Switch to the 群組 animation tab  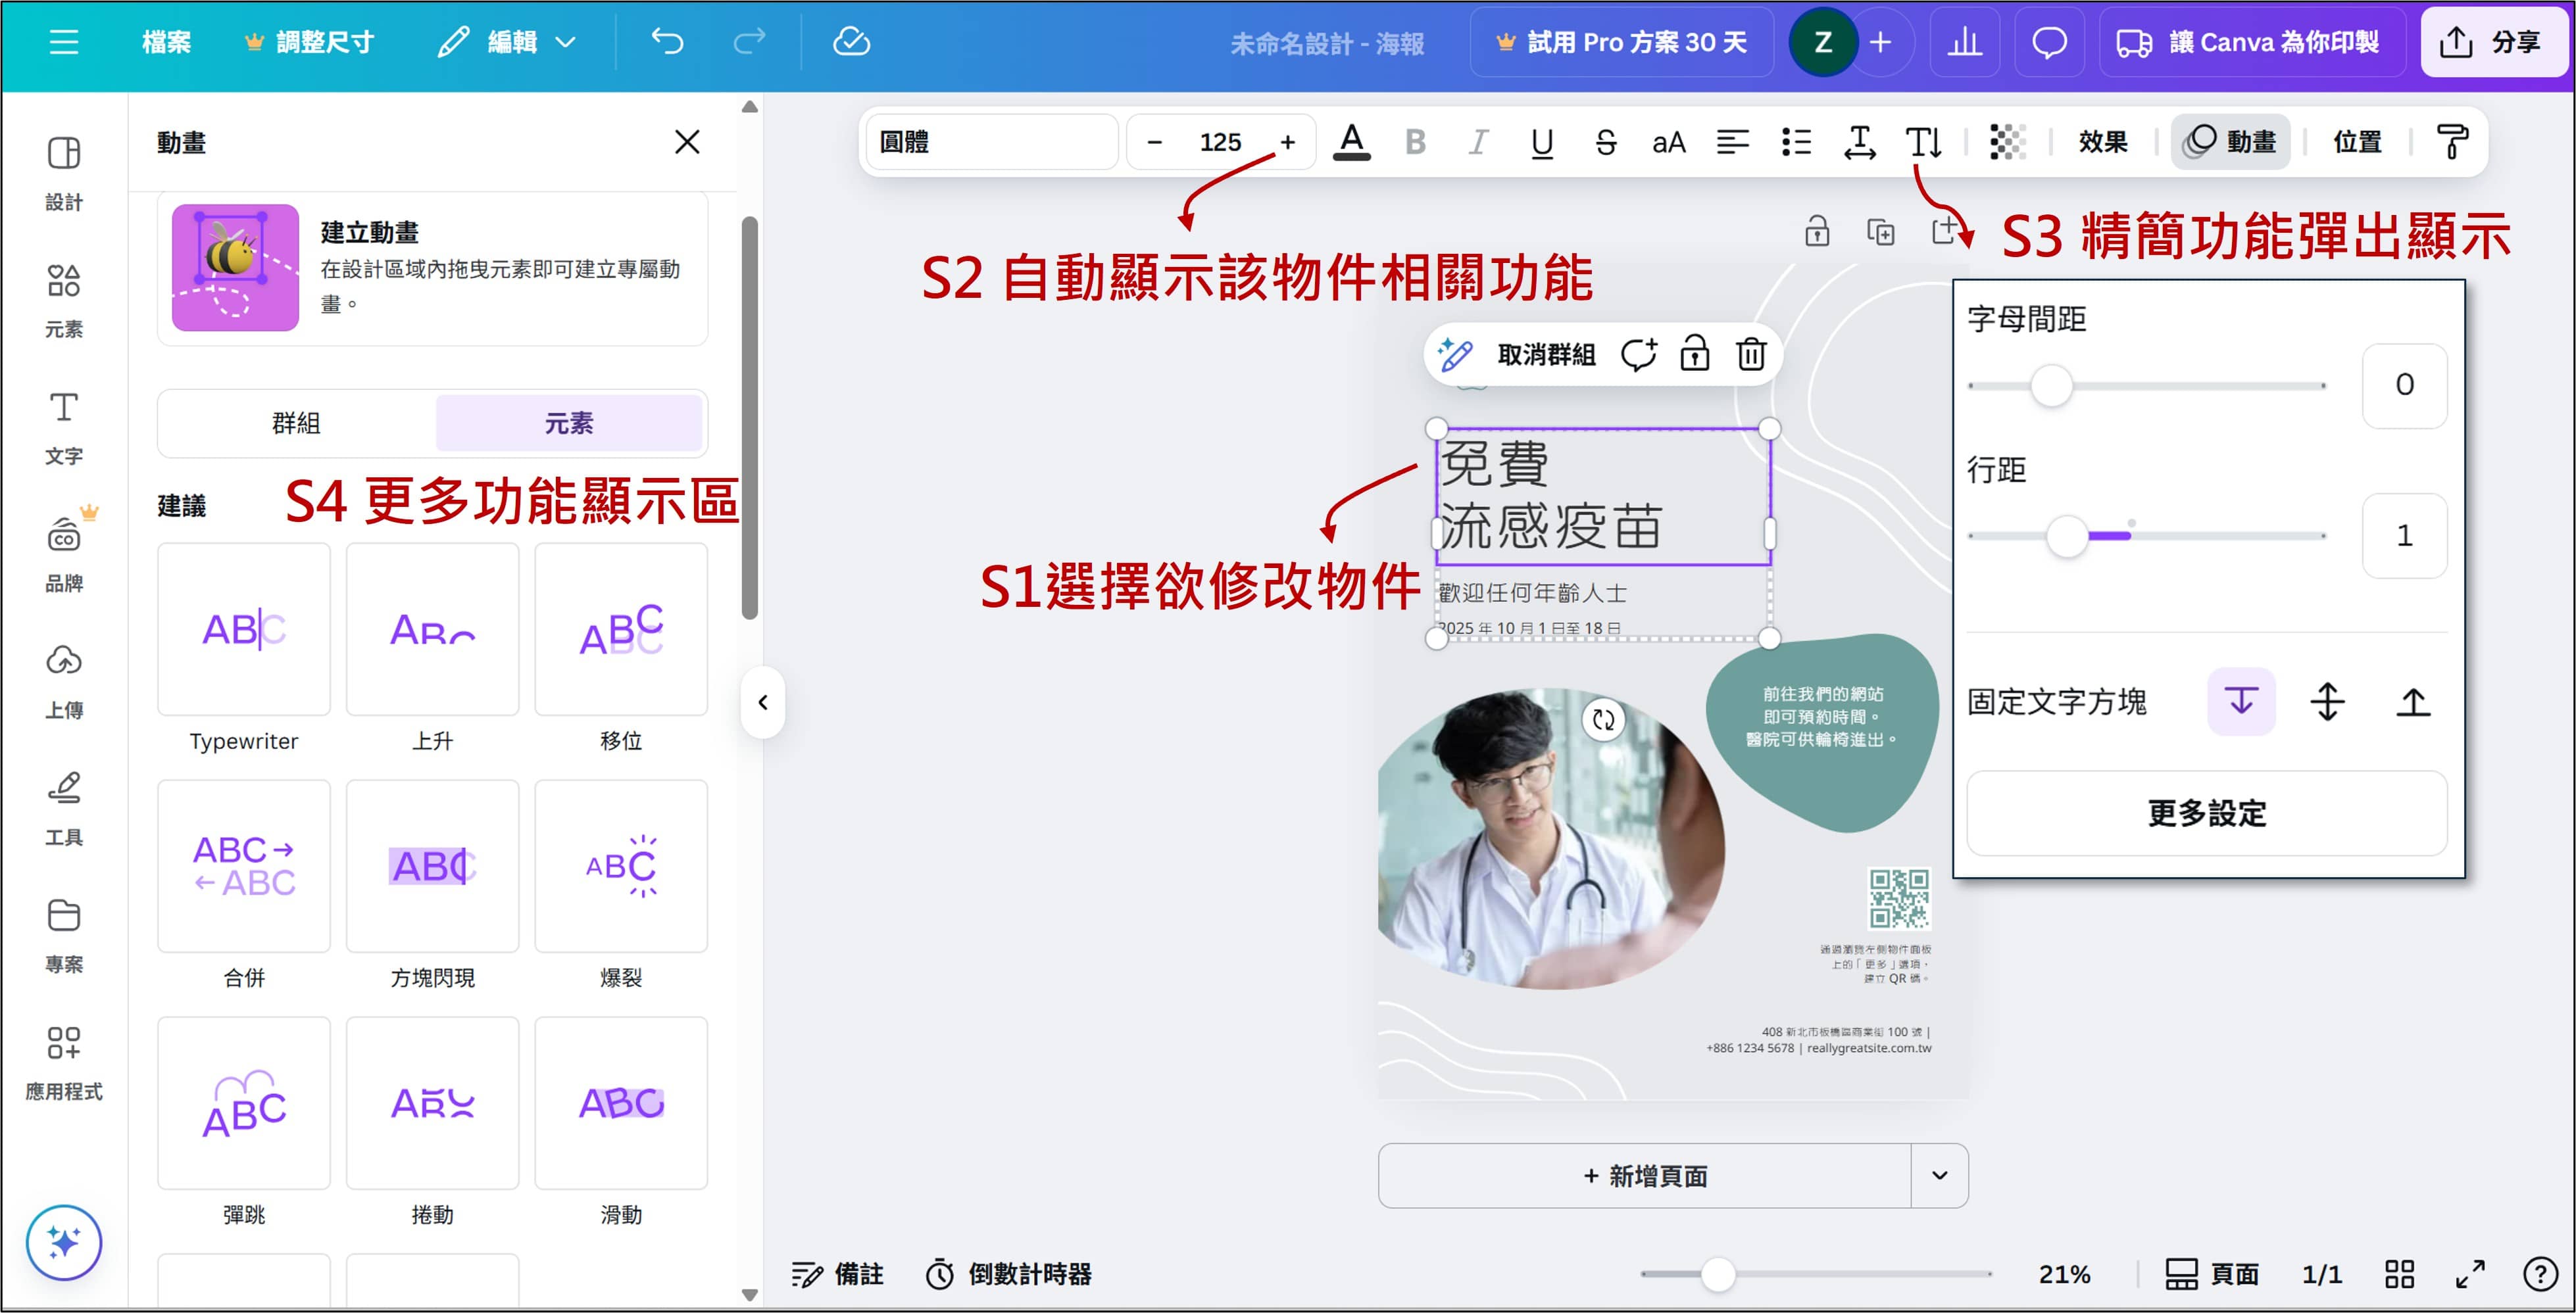pos(296,423)
